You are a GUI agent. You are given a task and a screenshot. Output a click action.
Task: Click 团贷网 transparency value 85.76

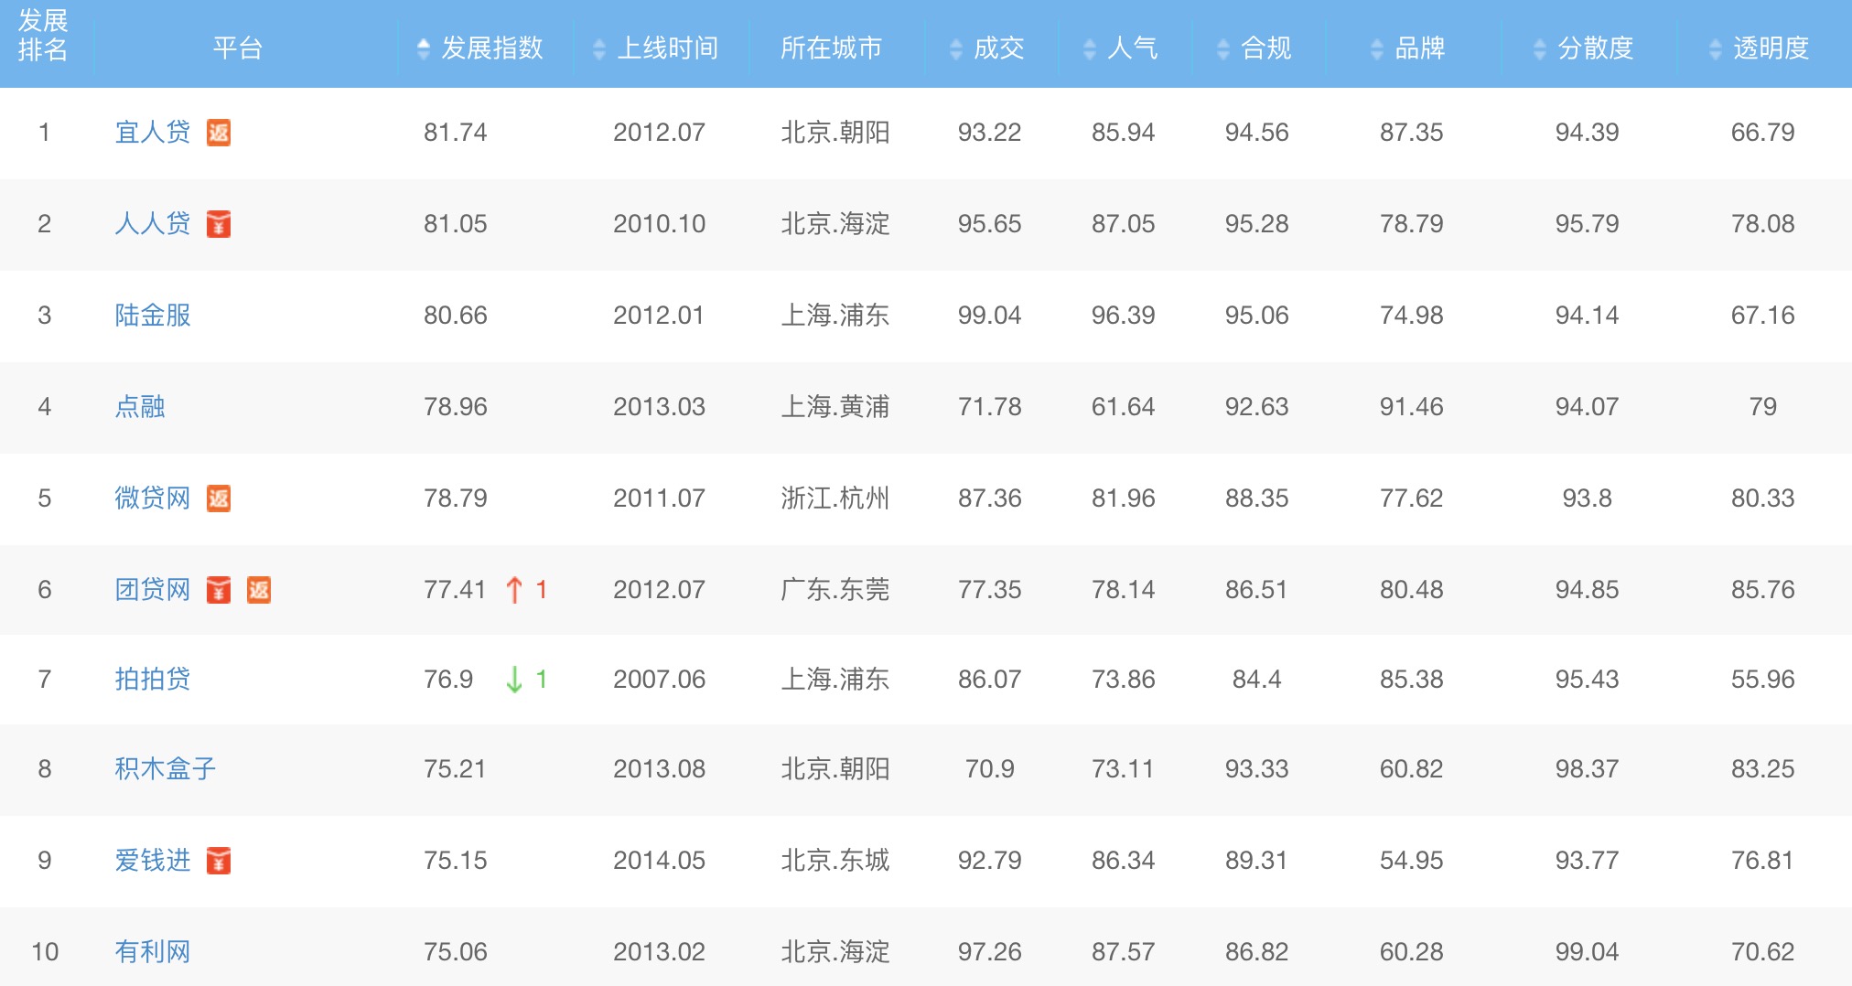[x=1763, y=590]
